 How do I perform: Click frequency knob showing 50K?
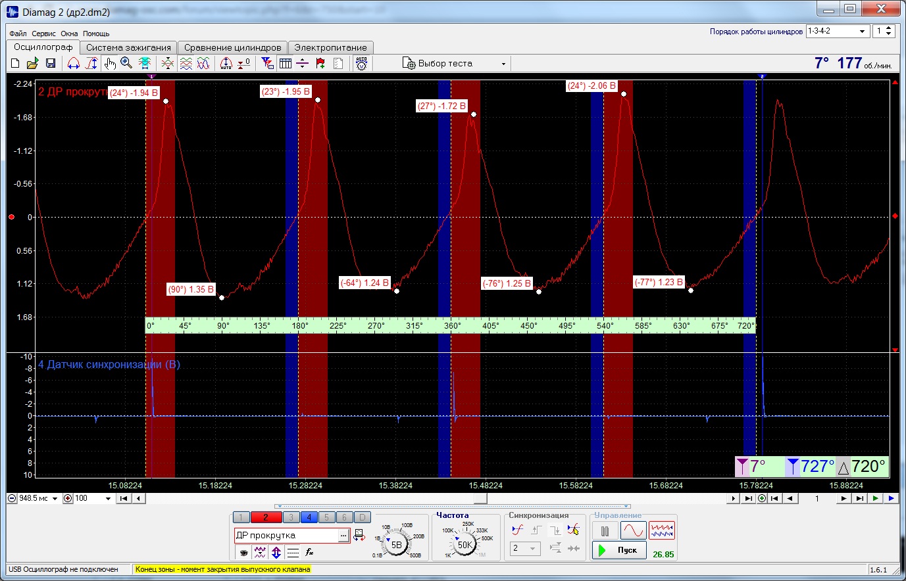[465, 544]
